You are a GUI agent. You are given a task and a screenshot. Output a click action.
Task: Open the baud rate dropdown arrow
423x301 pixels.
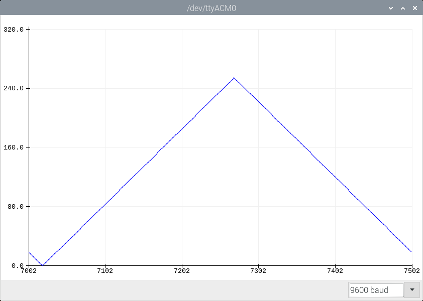tap(411, 289)
